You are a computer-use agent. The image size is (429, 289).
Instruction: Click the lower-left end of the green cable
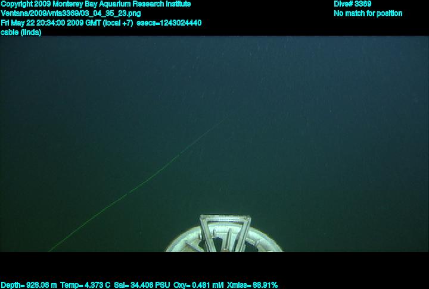point(54,248)
